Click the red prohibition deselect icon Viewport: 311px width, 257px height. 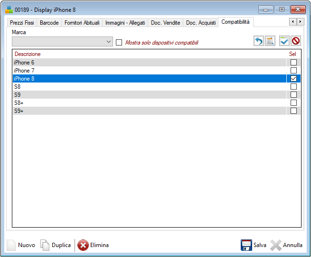[296, 41]
